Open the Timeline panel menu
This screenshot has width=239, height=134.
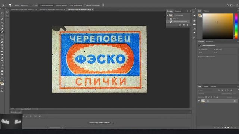point(190,112)
